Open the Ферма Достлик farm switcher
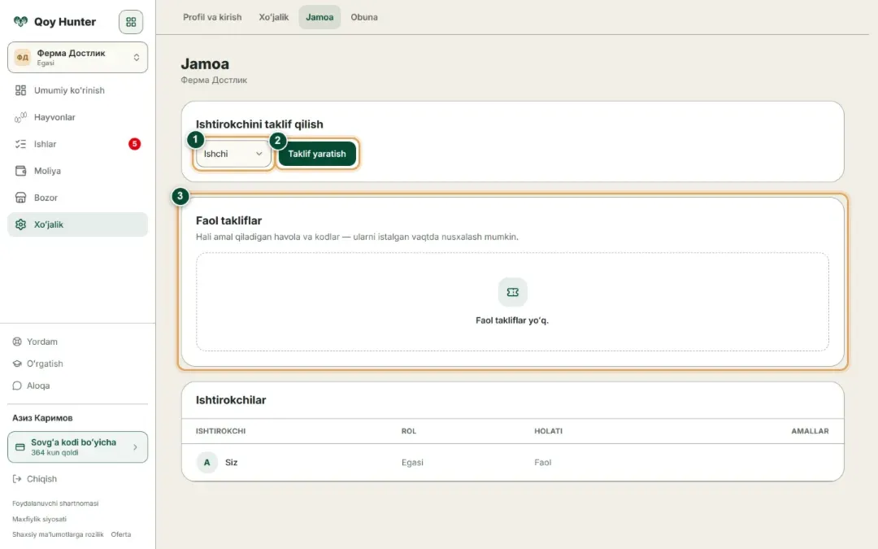This screenshot has height=549, width=878. coord(78,57)
